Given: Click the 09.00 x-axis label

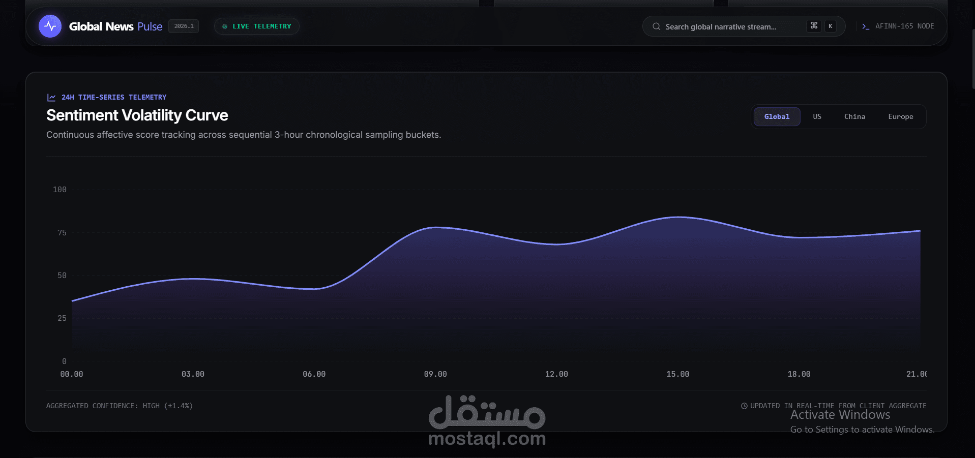Looking at the screenshot, I should pyautogui.click(x=435, y=374).
